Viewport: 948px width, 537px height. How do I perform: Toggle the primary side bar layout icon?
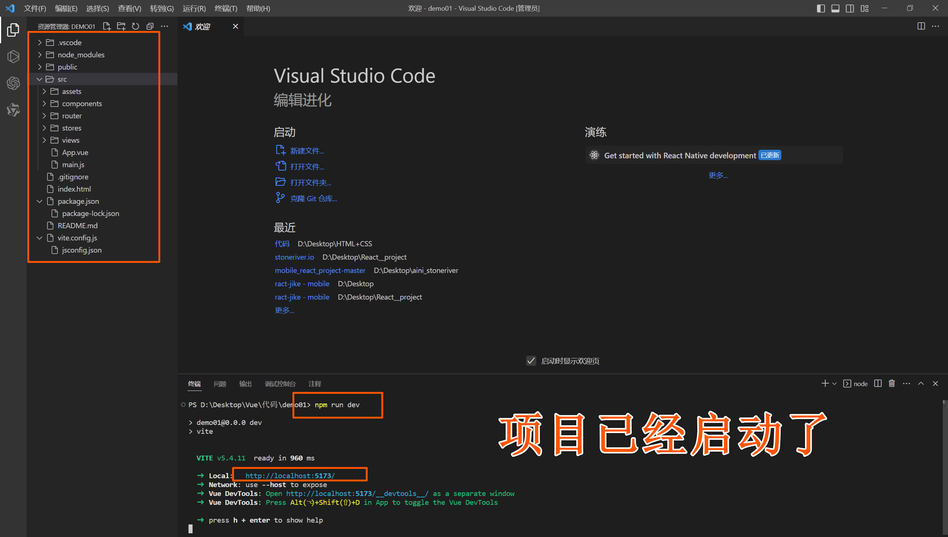pyautogui.click(x=821, y=8)
